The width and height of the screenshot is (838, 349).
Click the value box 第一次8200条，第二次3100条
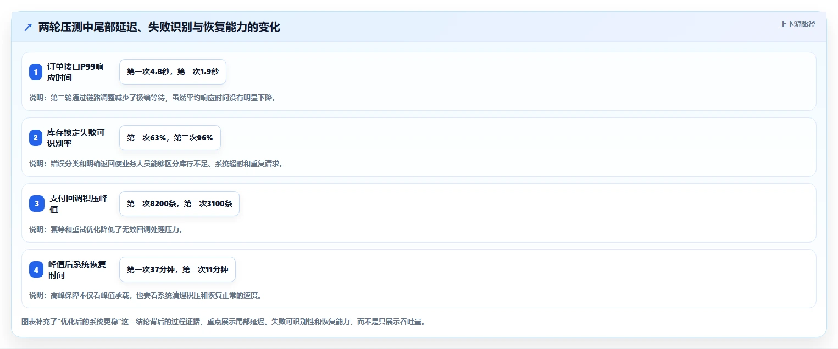point(179,204)
